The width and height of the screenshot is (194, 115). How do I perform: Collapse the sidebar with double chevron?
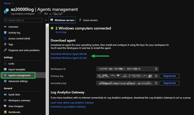[x=46, y=20]
